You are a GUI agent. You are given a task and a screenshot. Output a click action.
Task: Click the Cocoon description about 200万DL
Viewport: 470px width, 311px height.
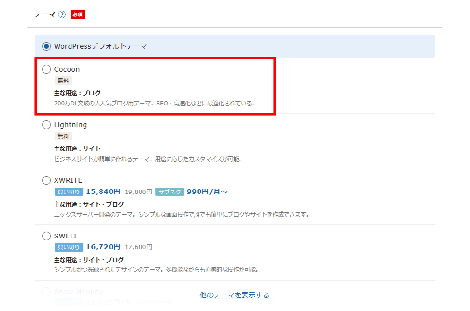pos(154,103)
